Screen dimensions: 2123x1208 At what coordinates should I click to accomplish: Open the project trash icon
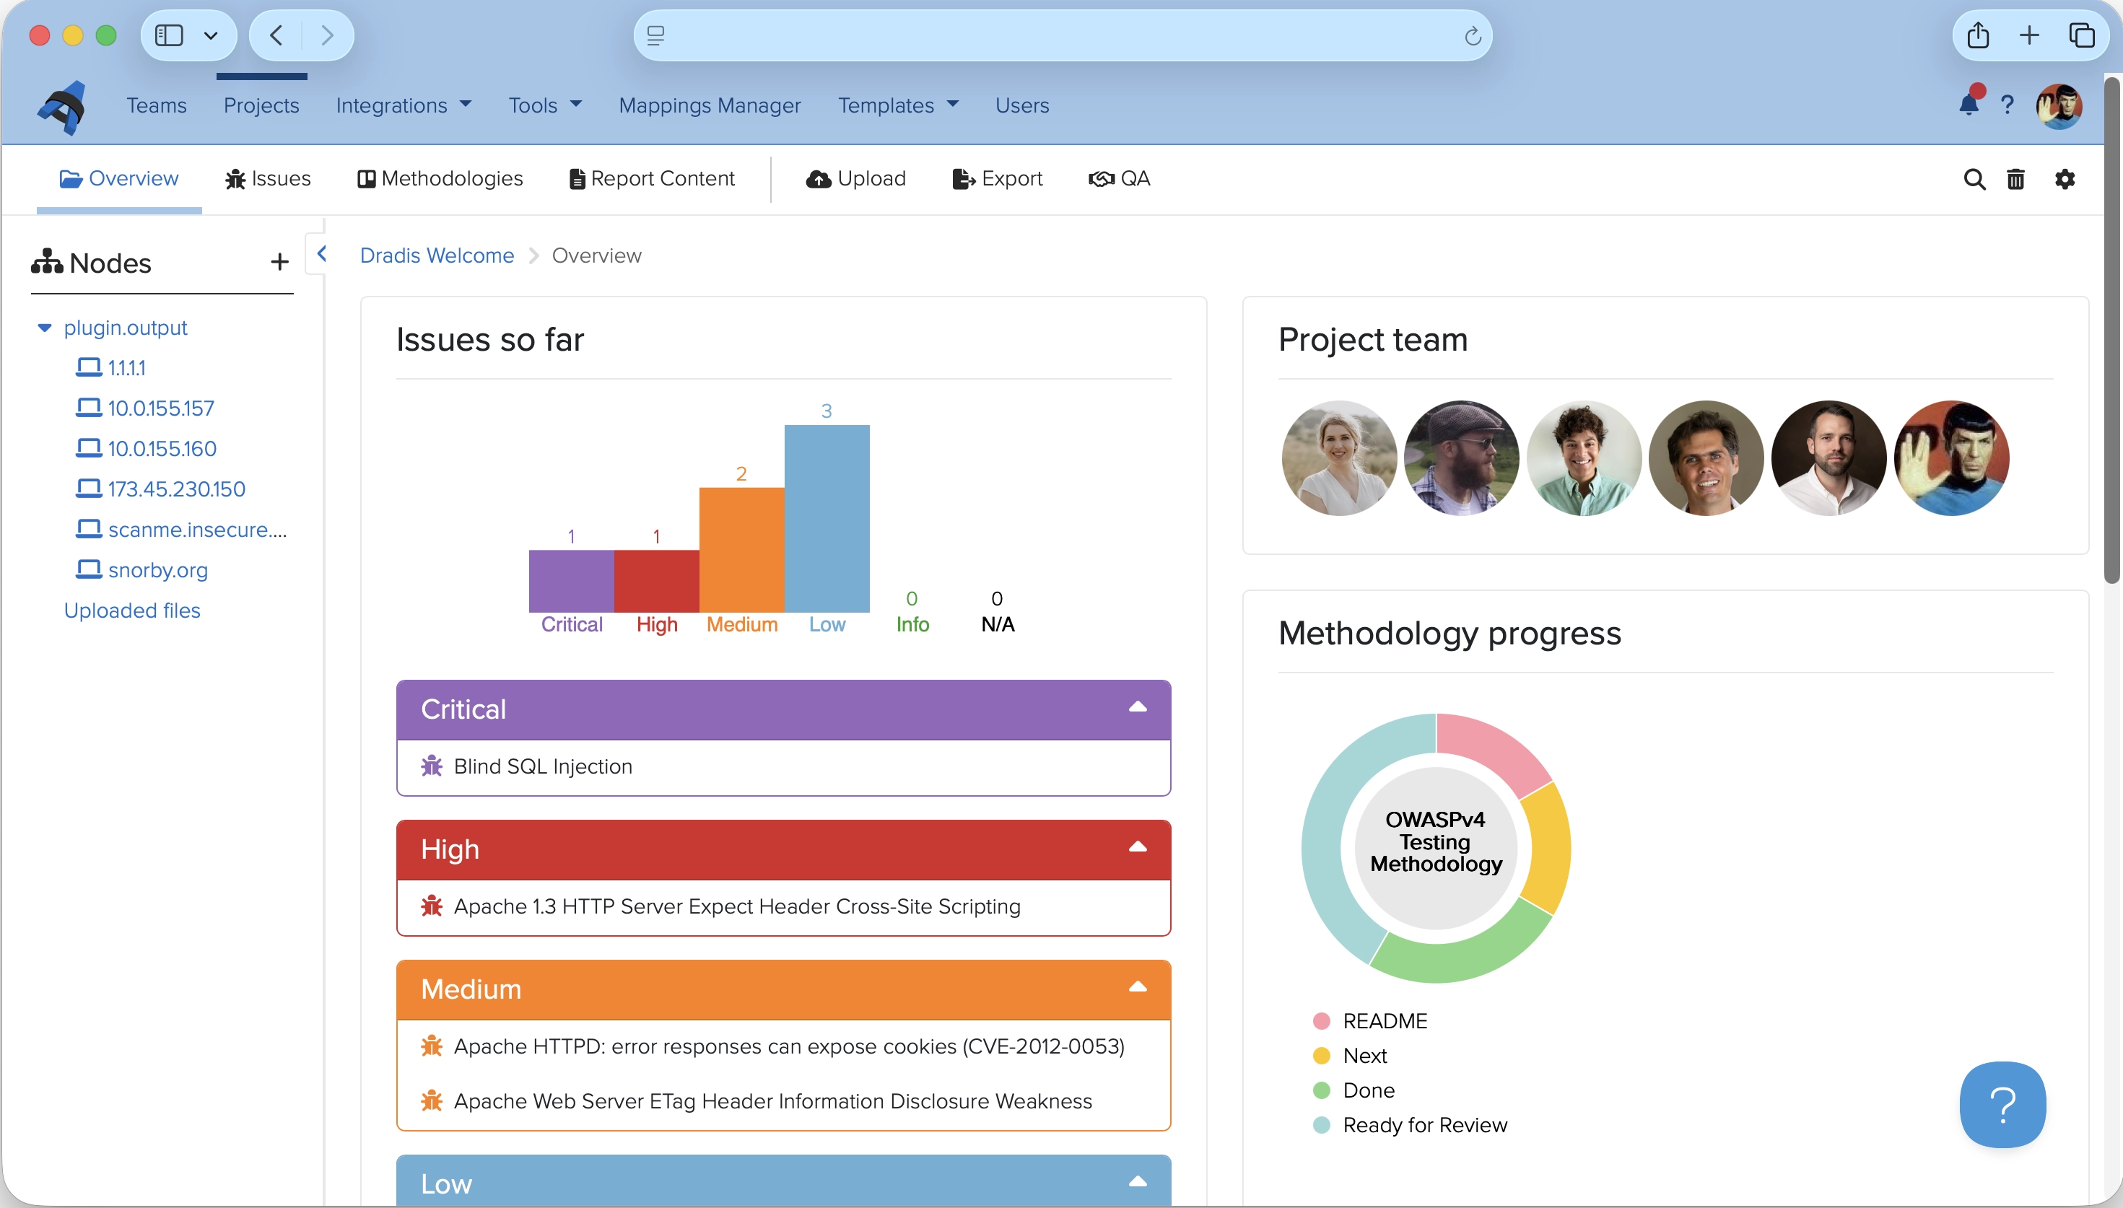[x=2015, y=179]
